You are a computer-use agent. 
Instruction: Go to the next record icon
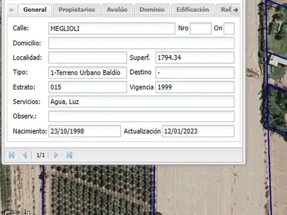pos(56,155)
